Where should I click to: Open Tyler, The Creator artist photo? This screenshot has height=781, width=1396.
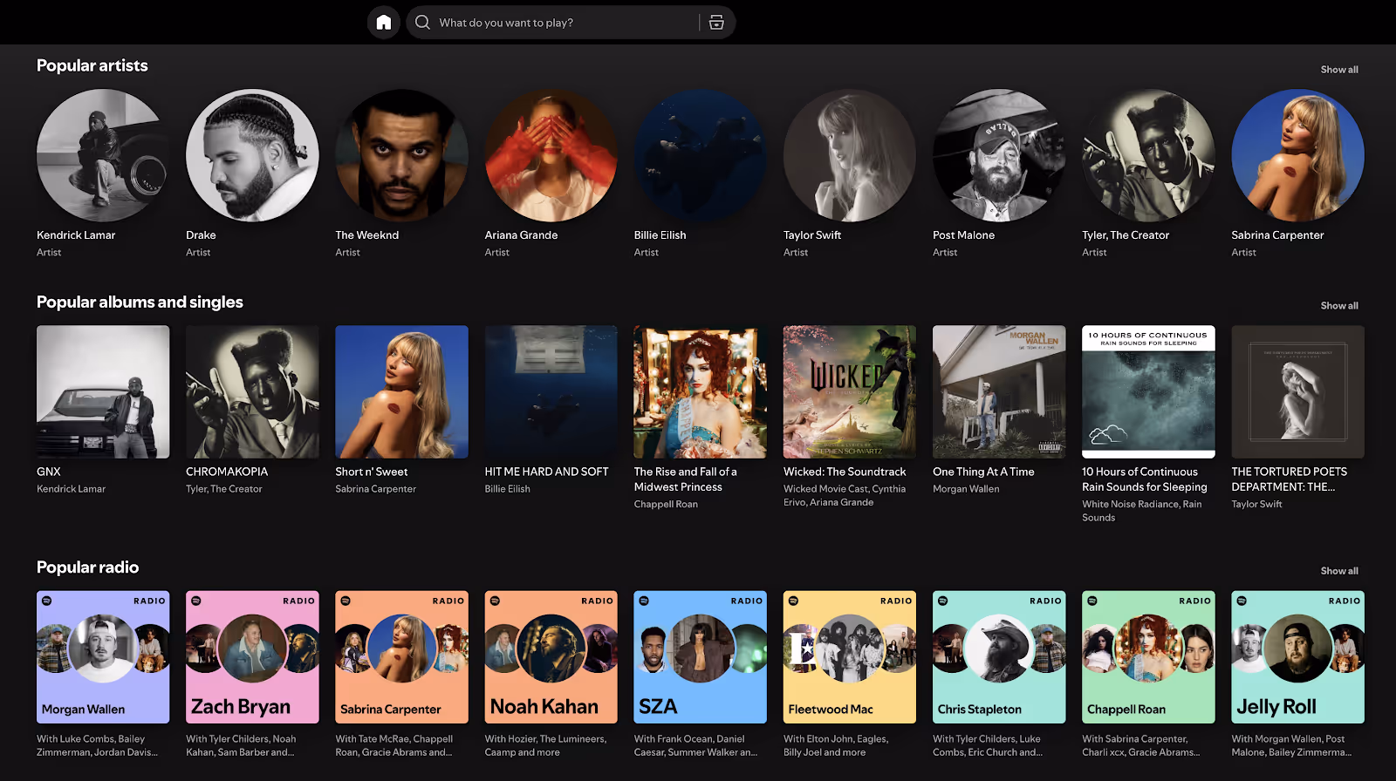click(x=1148, y=155)
